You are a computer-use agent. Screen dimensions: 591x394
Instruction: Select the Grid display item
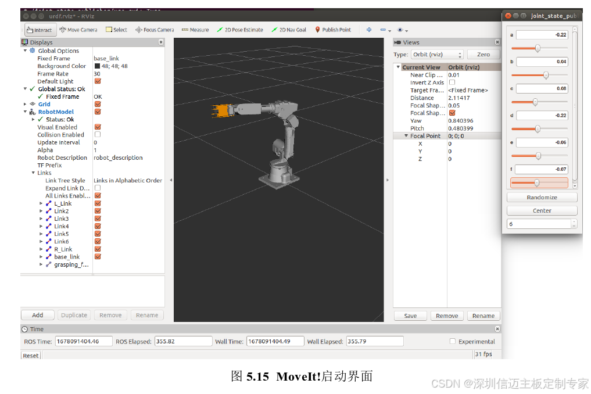44,105
